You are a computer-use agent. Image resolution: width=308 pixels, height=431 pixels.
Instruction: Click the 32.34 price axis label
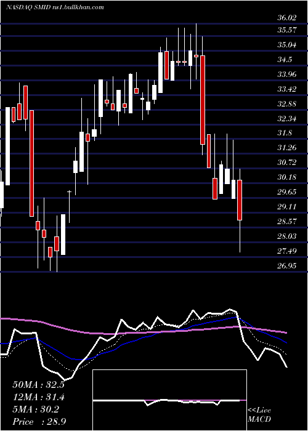pyautogui.click(x=287, y=119)
